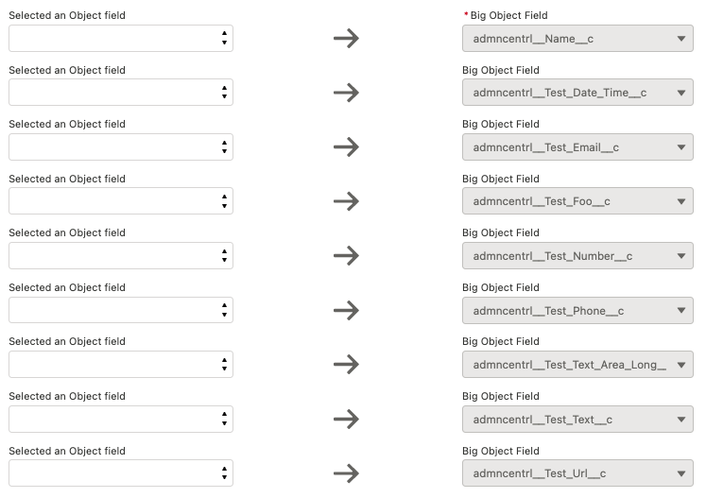Viewport: 706px width, 498px height.
Task: Open the admncentrl__Test_Text__c dropdown
Action: (577, 419)
